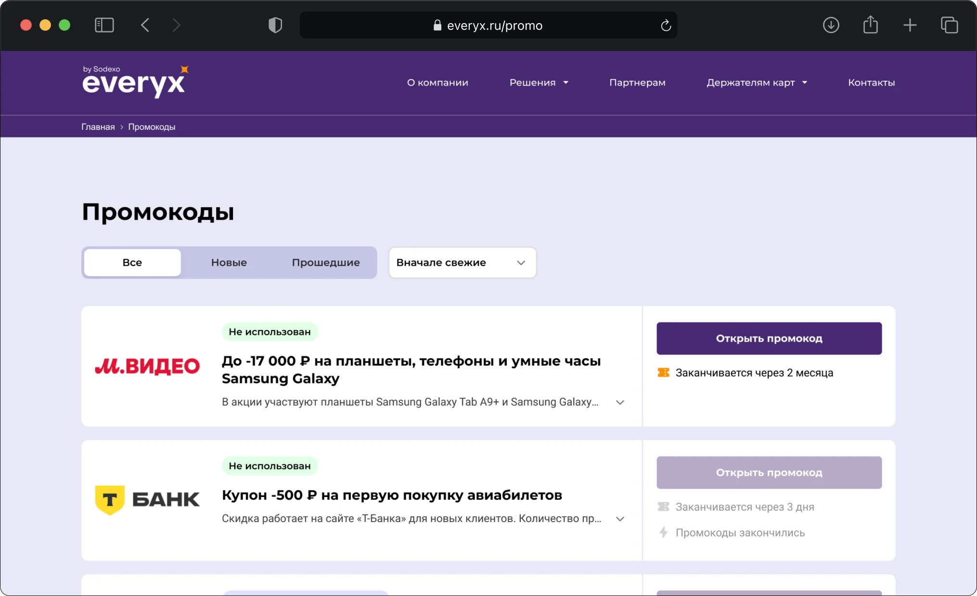Screen dimensions: 977x596
Task: Switch the filter to Новые
Action: tap(229, 262)
